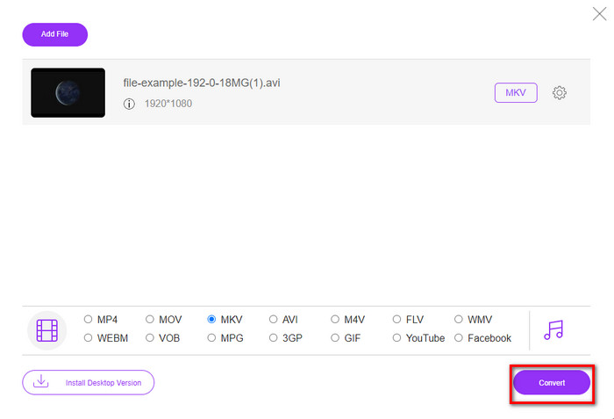This screenshot has height=419, width=614.
Task: Switch to audio formats via music note icon
Action: click(553, 329)
